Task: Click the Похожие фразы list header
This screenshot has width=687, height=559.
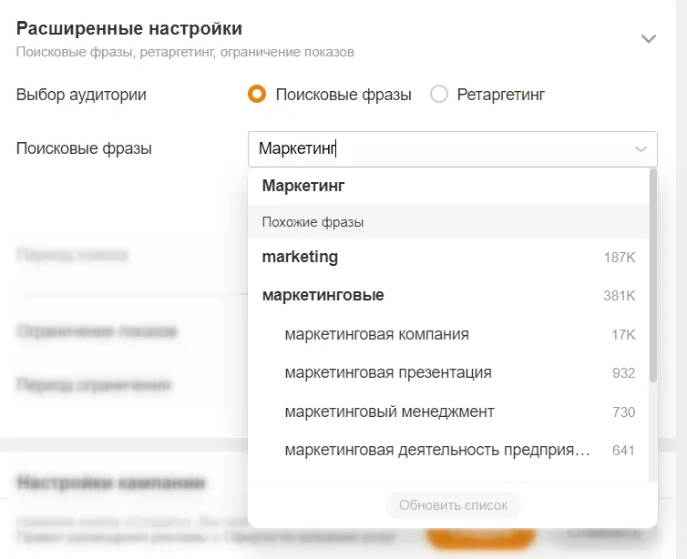Action: pos(313,222)
